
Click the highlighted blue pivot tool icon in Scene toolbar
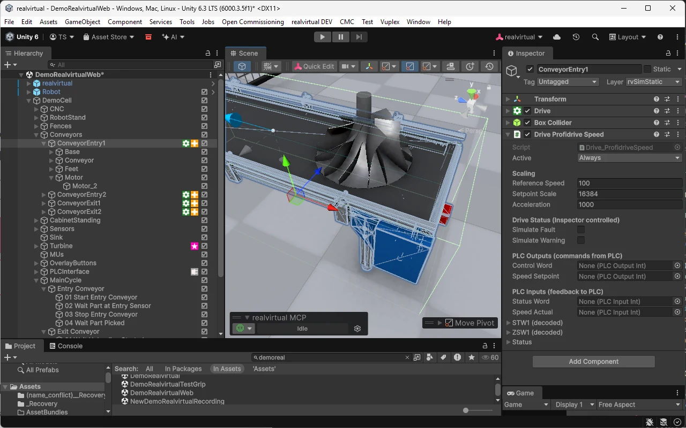coord(409,66)
